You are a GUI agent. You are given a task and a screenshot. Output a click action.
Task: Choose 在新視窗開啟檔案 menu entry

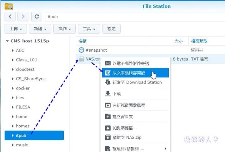click(x=135, y=105)
